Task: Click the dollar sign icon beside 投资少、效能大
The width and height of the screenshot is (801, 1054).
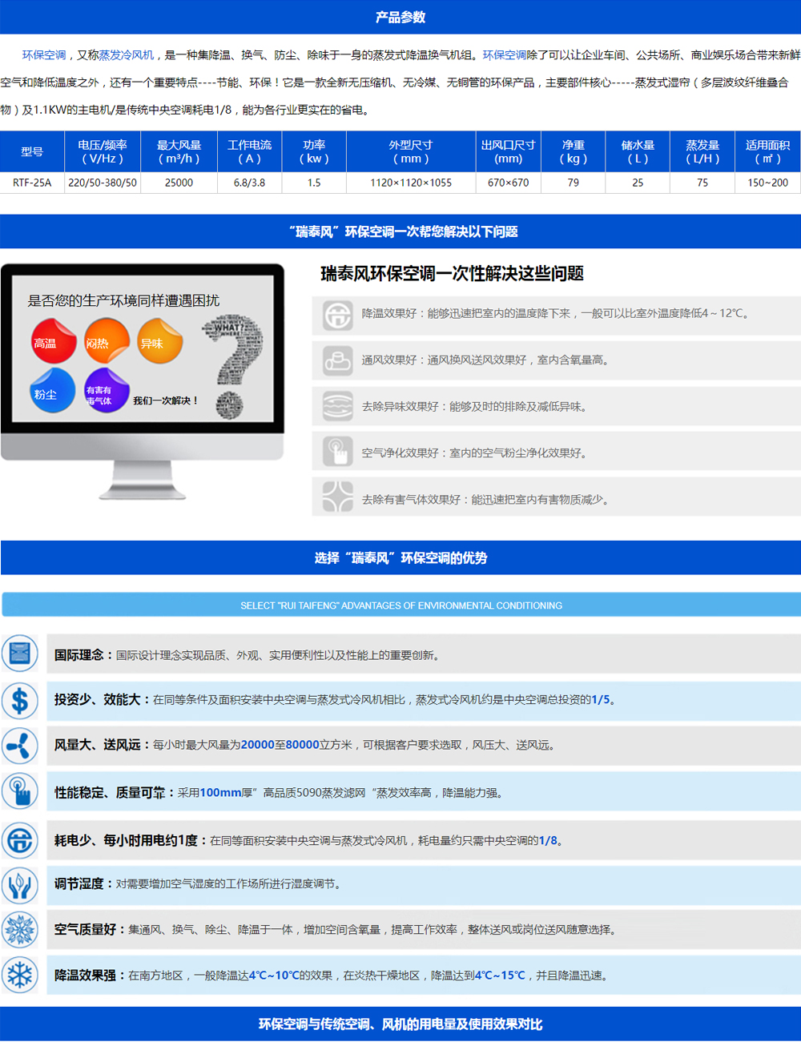Action: [20, 701]
